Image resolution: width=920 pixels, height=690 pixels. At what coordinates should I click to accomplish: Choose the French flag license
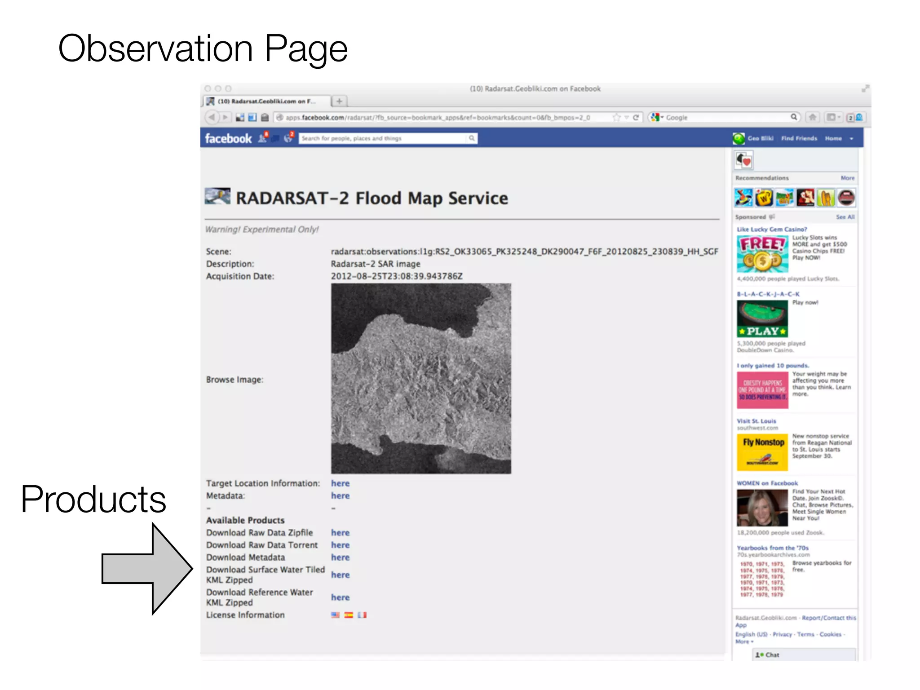coord(362,615)
